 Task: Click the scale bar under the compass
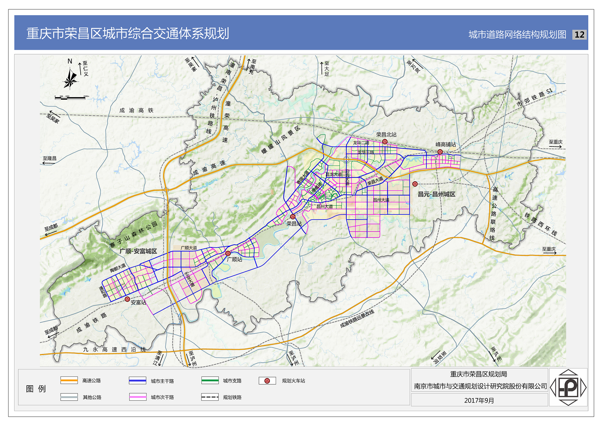coord(70,98)
